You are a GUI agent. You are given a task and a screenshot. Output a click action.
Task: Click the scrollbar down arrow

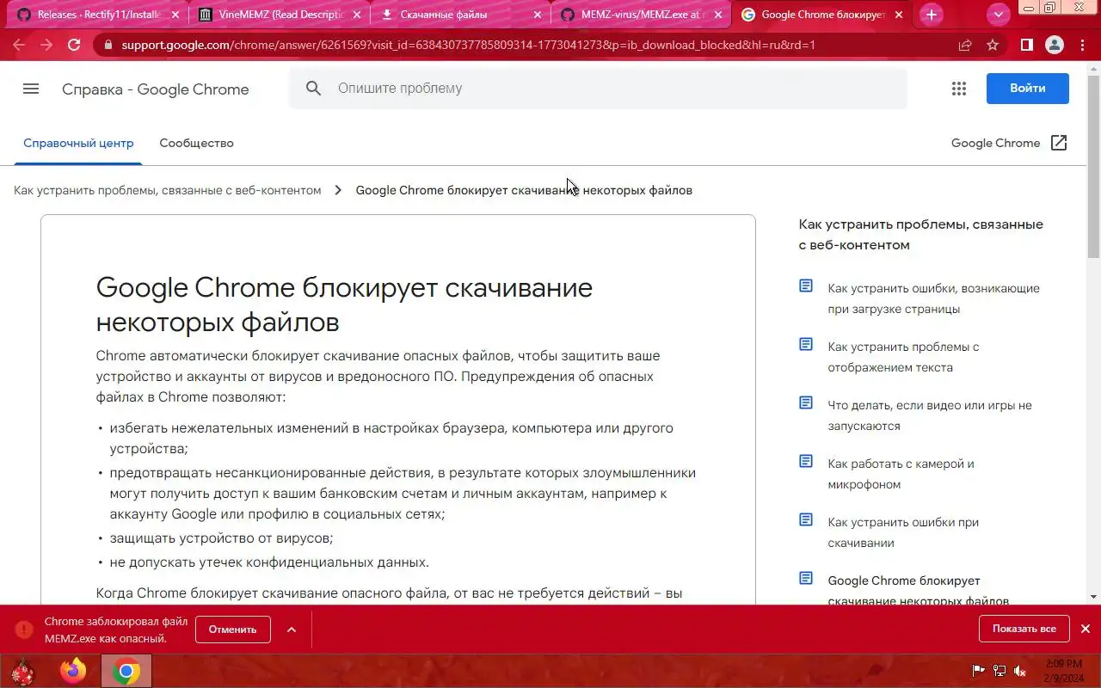click(1093, 597)
